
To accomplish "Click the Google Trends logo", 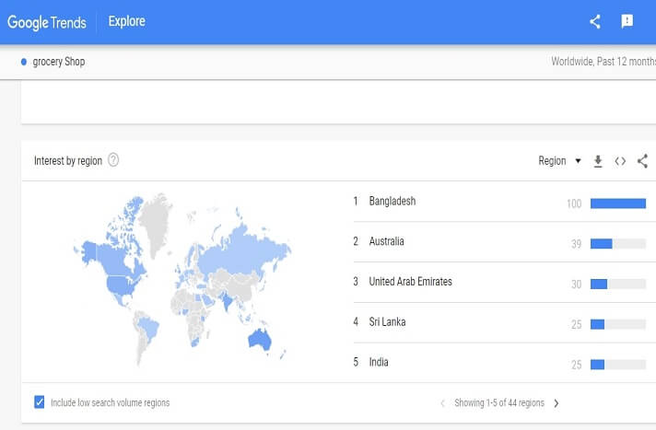I will pos(50,21).
